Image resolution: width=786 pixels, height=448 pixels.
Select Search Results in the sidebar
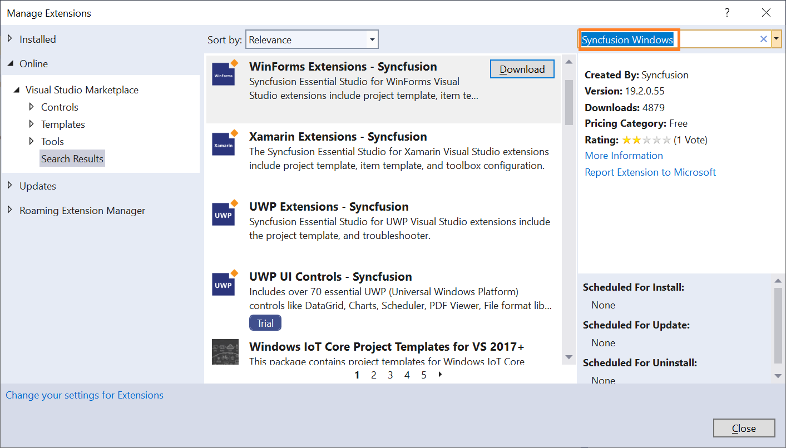click(72, 158)
